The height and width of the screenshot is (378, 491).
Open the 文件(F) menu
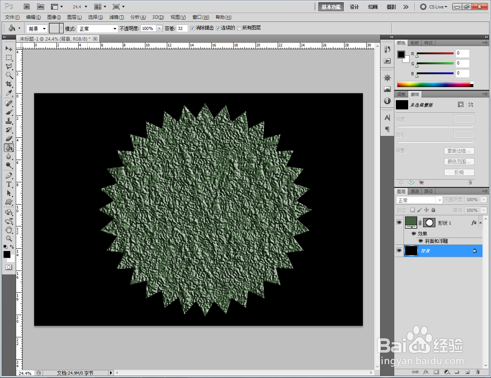click(12, 17)
